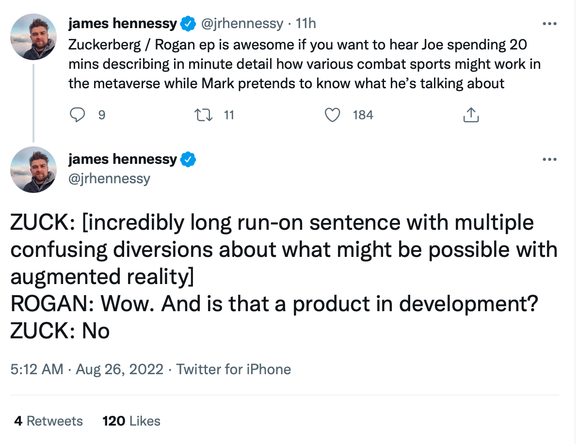Open more options on the first tweet
This screenshot has height=444, width=576.
(549, 23)
